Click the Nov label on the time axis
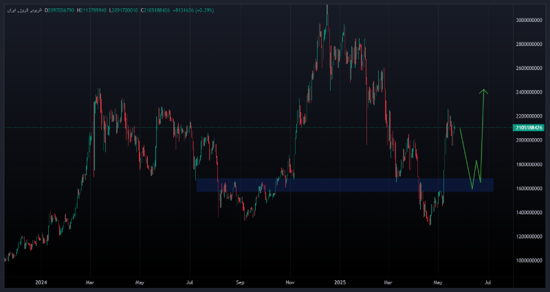 coord(290,282)
